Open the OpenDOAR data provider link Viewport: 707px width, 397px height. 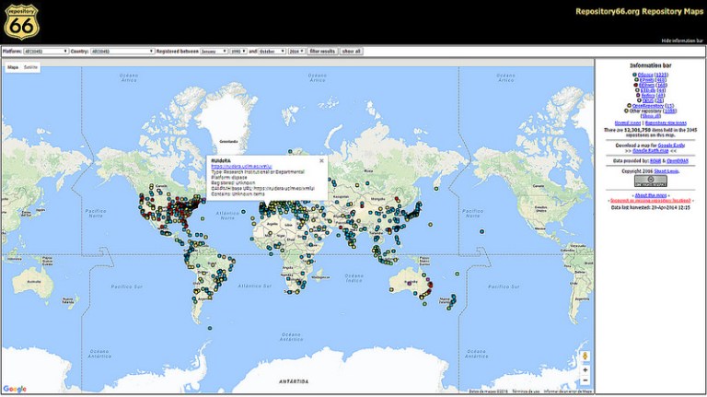tap(678, 161)
